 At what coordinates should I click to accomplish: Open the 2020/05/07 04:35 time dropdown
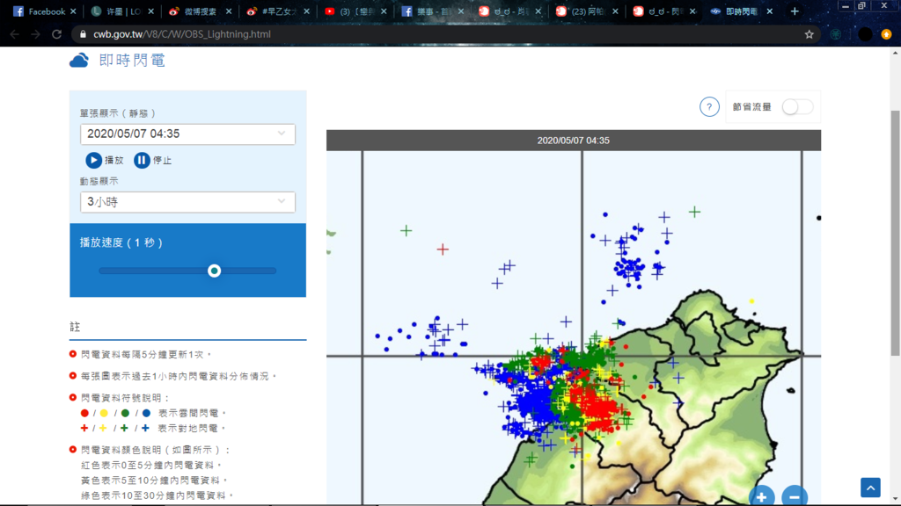click(x=188, y=134)
